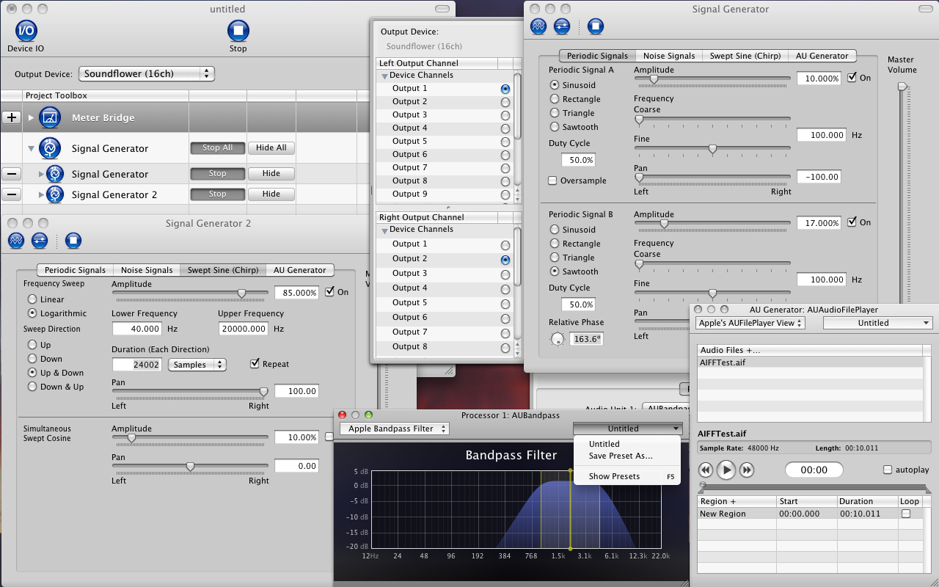Image resolution: width=939 pixels, height=587 pixels.
Task: Click the blue Stop icon in Signal Generator toolbar
Action: click(x=596, y=26)
